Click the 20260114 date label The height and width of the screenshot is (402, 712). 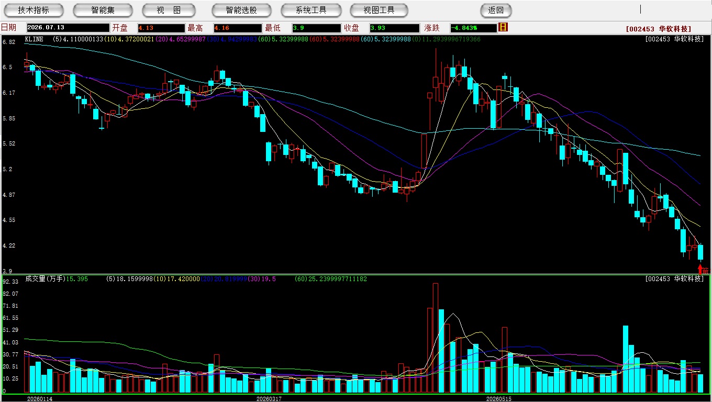(x=40, y=399)
